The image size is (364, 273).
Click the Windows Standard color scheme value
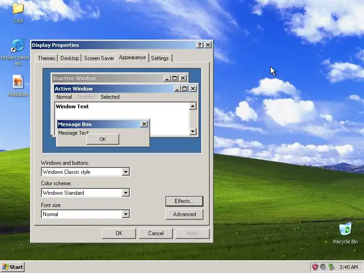[63, 192]
